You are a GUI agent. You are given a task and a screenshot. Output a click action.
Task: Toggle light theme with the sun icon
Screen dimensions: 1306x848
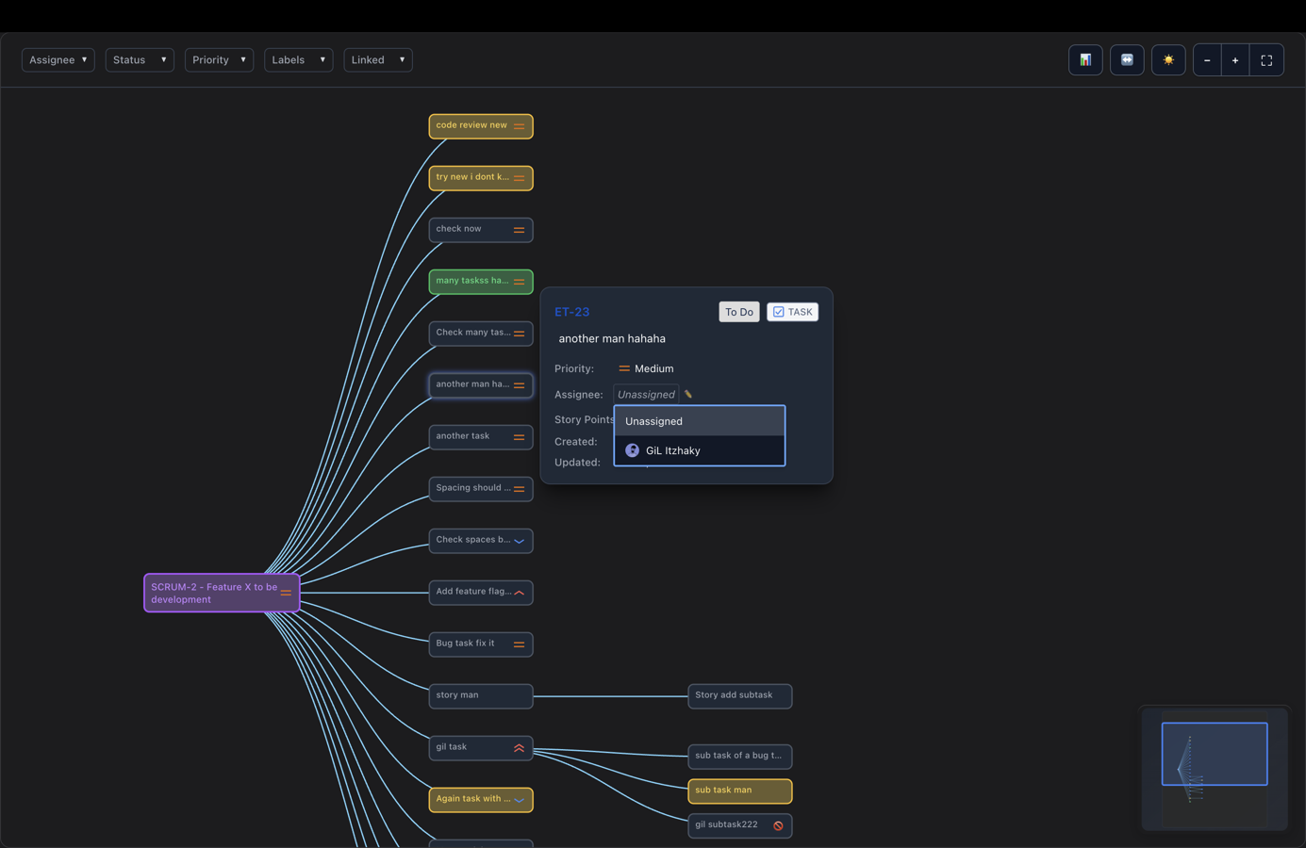click(x=1168, y=60)
